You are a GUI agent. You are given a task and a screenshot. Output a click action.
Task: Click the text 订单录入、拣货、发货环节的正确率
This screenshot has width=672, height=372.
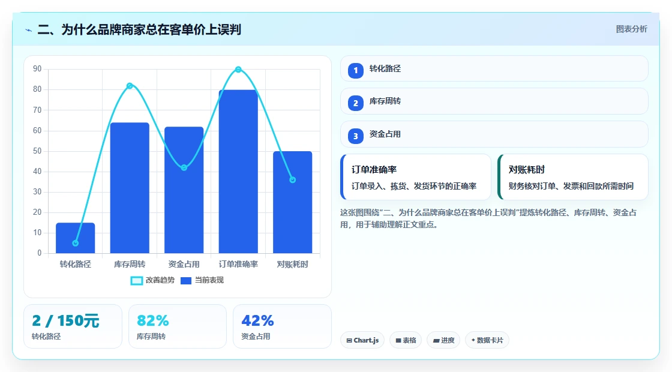tap(414, 186)
